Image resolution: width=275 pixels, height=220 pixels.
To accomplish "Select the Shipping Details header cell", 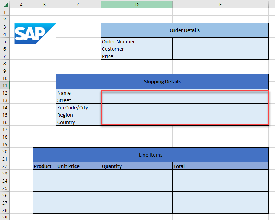I will pyautogui.click(x=162, y=82).
